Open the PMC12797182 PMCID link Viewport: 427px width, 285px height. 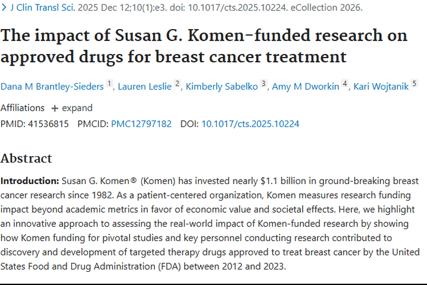[141, 124]
